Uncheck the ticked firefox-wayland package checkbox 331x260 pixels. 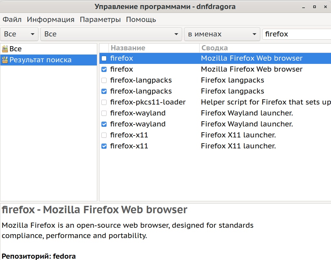(104, 124)
